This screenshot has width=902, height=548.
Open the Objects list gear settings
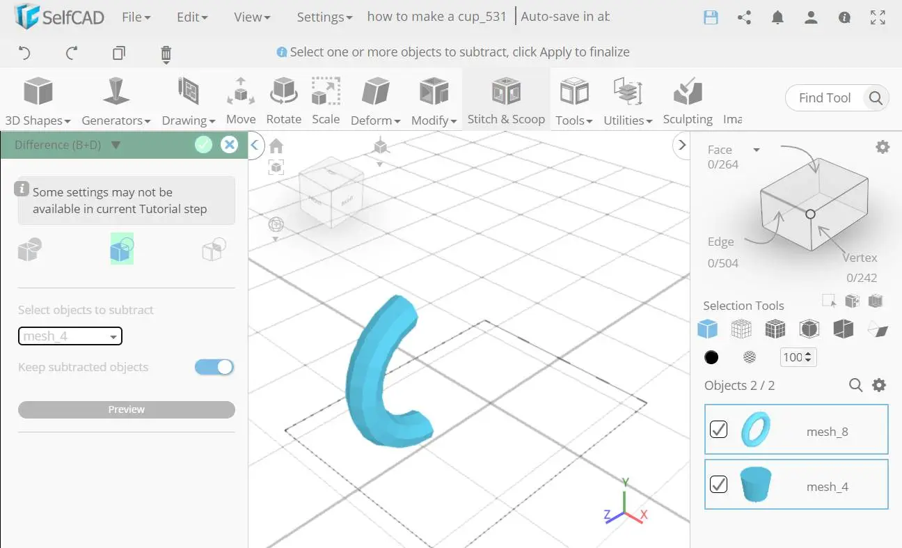pos(879,385)
